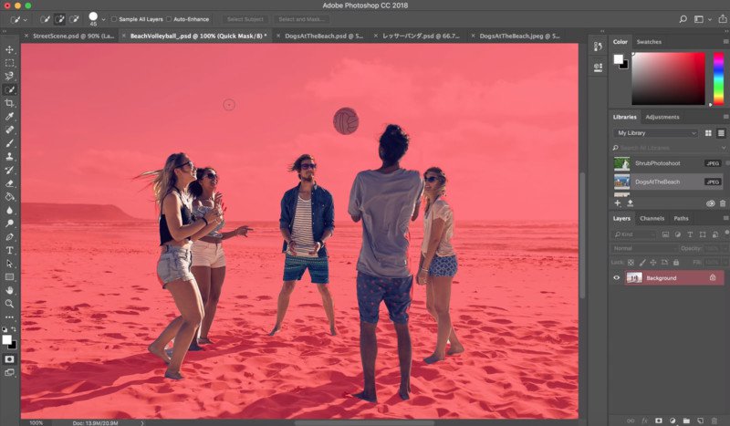Switch to the Channels tab
Viewport: 730px width, 426px height.
pos(652,218)
